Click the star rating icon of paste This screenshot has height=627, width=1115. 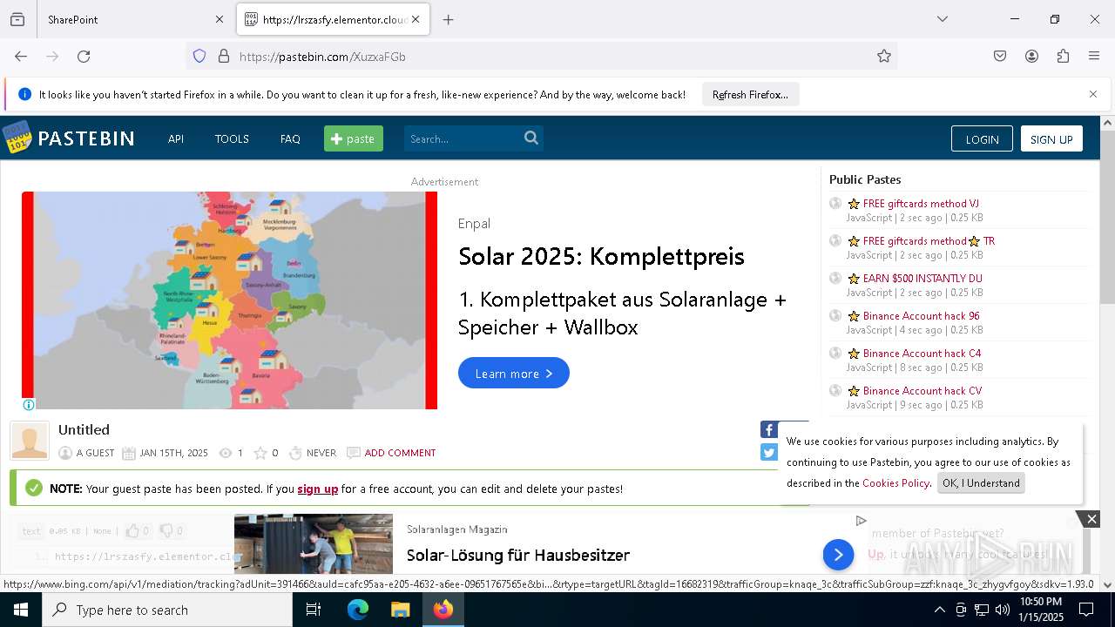tap(260, 453)
